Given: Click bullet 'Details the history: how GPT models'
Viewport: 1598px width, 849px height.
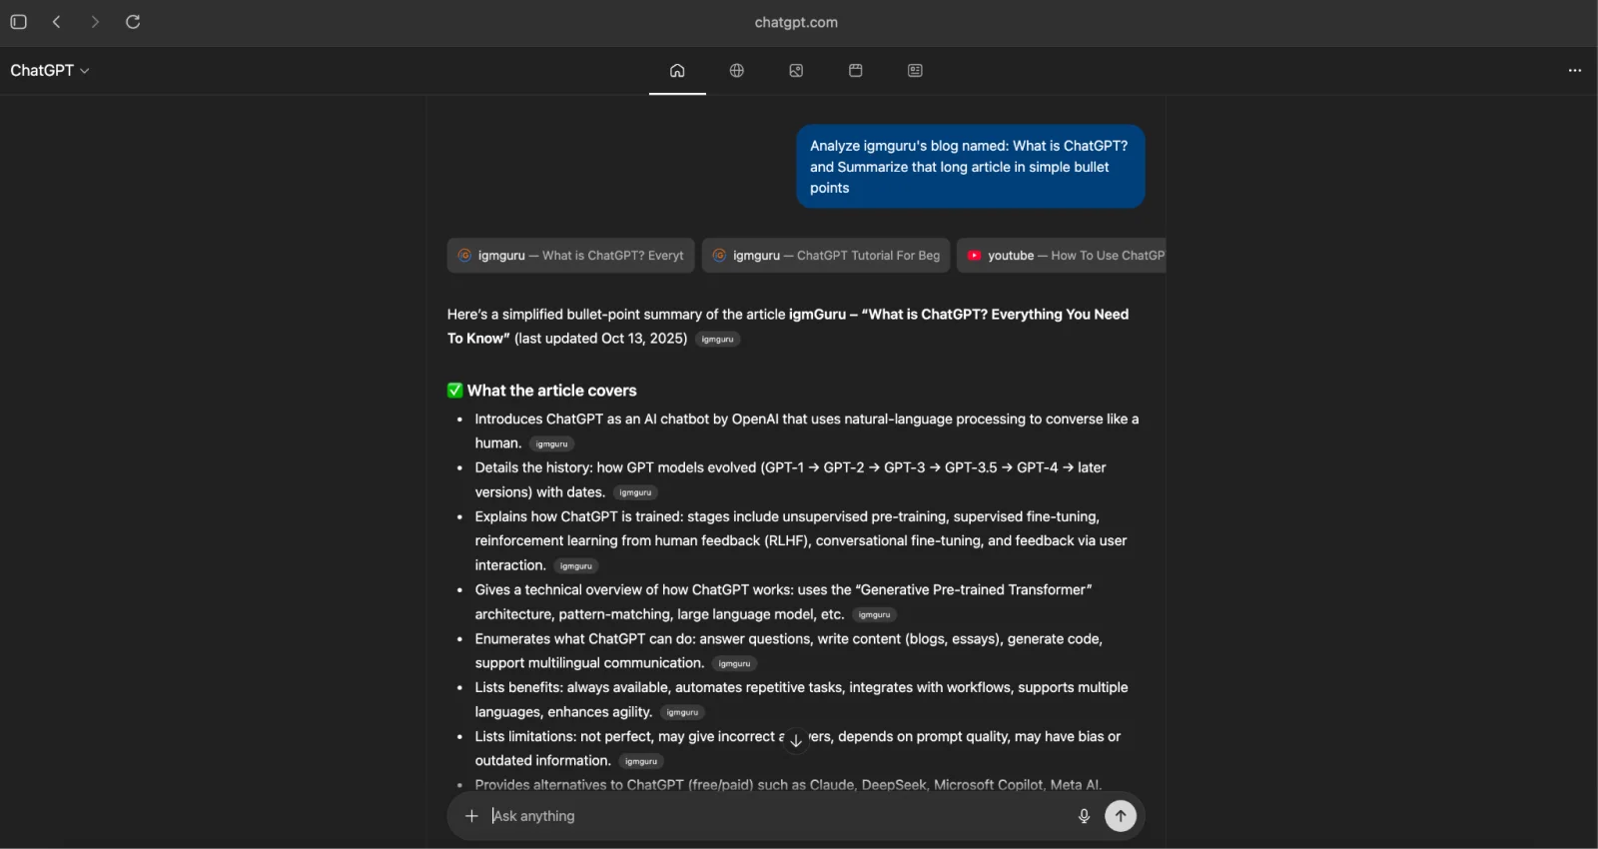Looking at the screenshot, I should pyautogui.click(x=791, y=480).
